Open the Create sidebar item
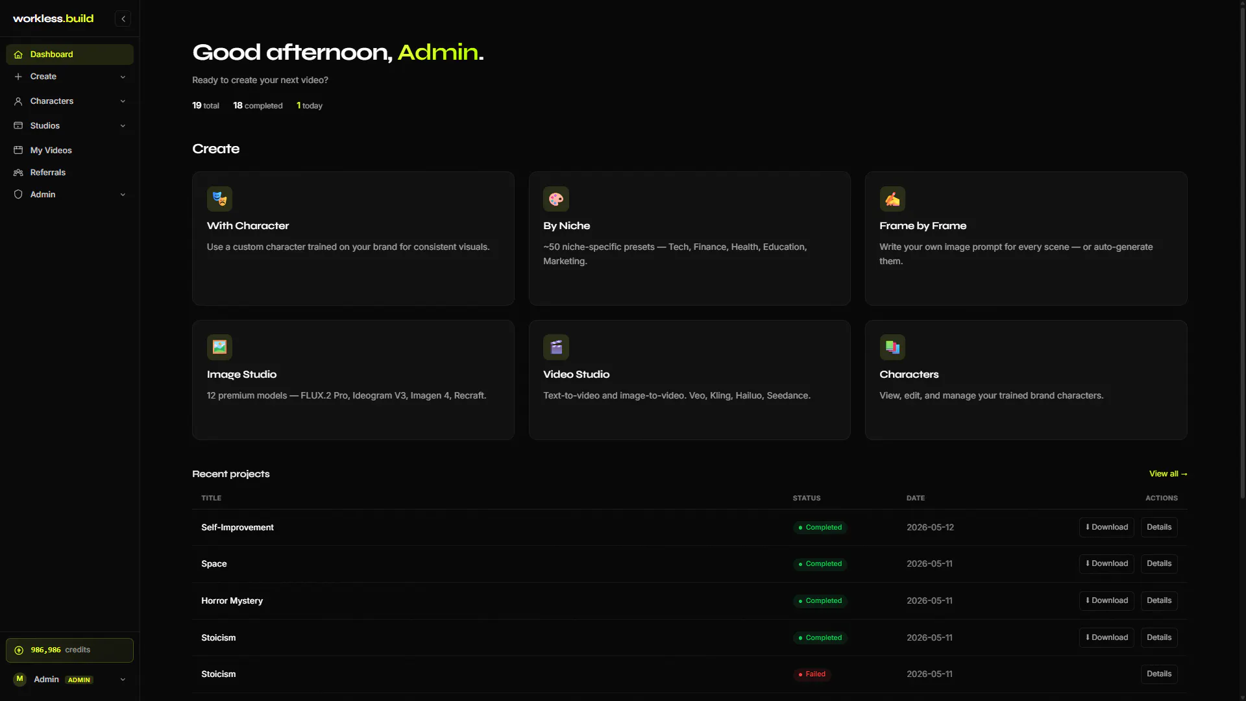Screen dimensions: 1246x701 point(69,77)
